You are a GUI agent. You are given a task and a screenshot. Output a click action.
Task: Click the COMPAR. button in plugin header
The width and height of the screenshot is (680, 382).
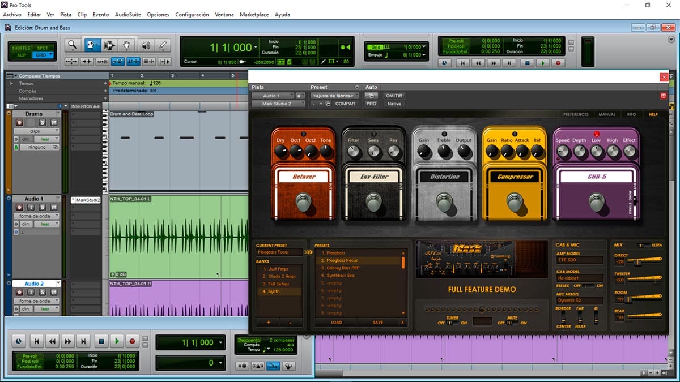click(345, 104)
